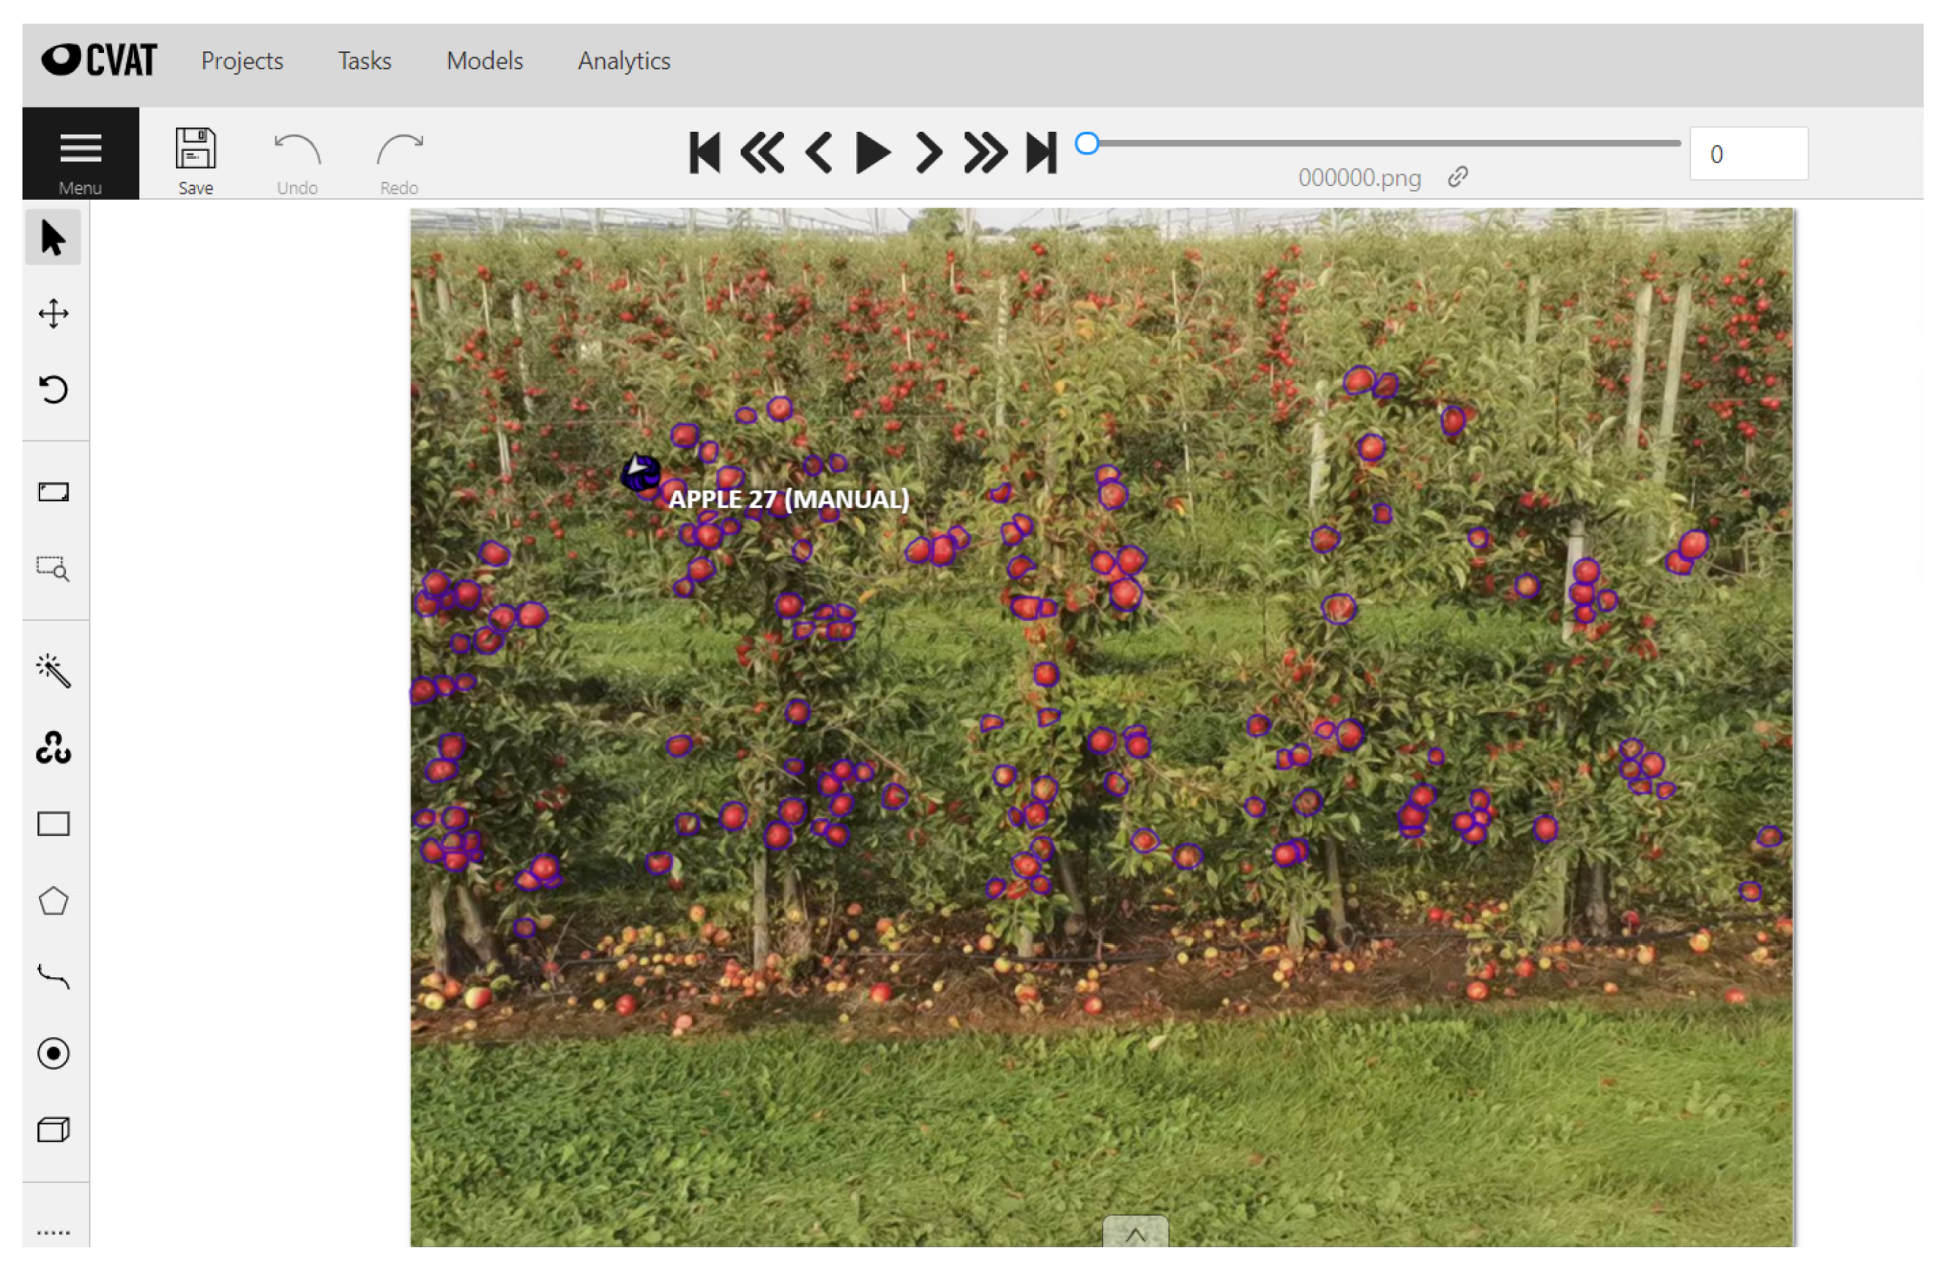Select the cursor tool

(53, 239)
